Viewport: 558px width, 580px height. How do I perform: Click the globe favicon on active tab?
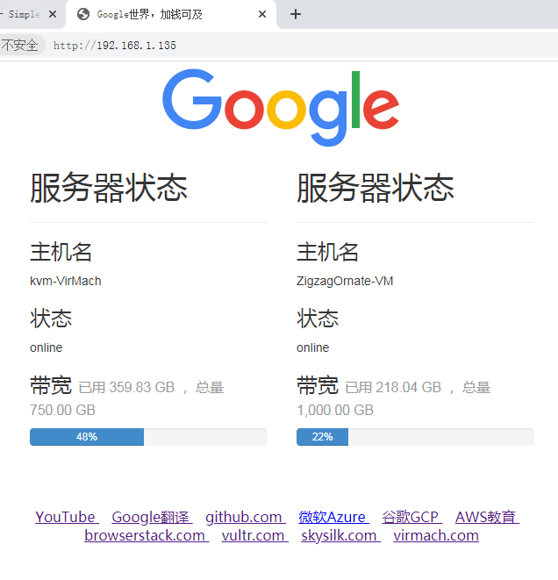click(x=83, y=14)
